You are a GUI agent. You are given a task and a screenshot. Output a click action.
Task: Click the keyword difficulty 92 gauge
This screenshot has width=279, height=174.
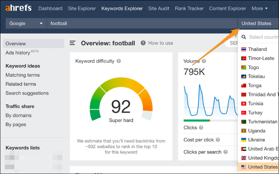(121, 100)
